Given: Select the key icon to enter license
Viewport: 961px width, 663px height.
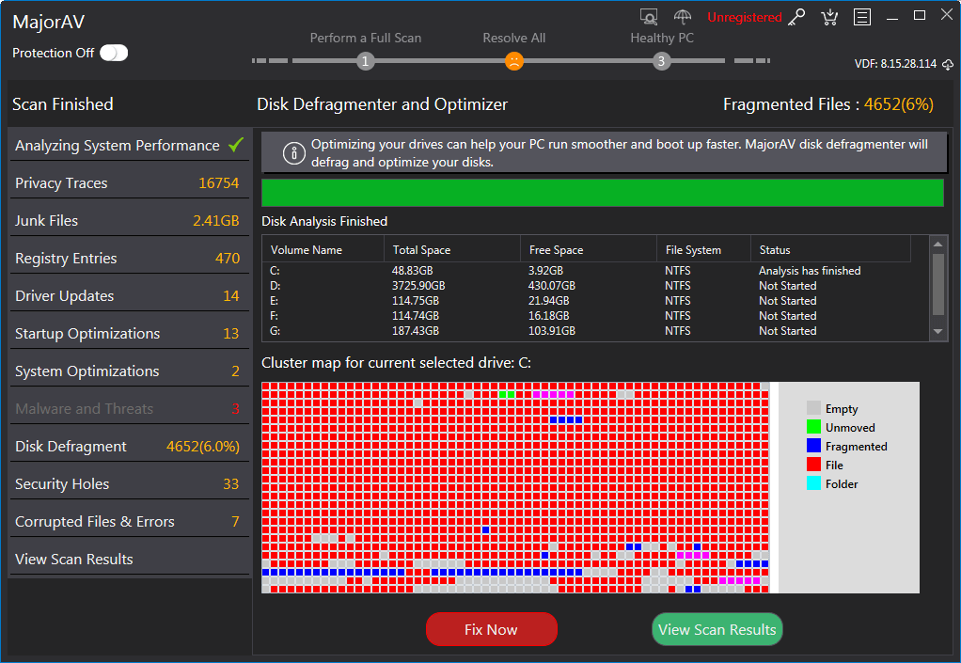Looking at the screenshot, I should click(796, 17).
